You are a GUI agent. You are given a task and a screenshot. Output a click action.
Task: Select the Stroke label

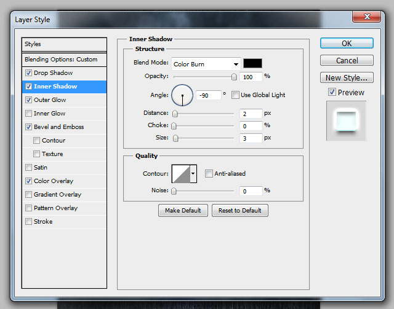(x=43, y=222)
